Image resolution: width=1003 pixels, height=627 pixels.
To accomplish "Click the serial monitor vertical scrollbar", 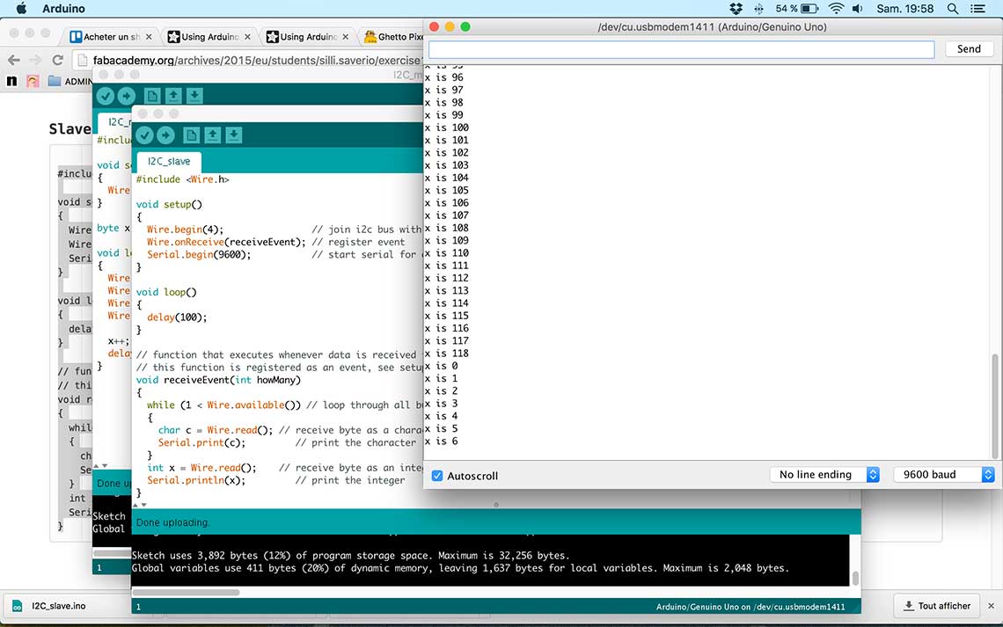I will click(995, 405).
